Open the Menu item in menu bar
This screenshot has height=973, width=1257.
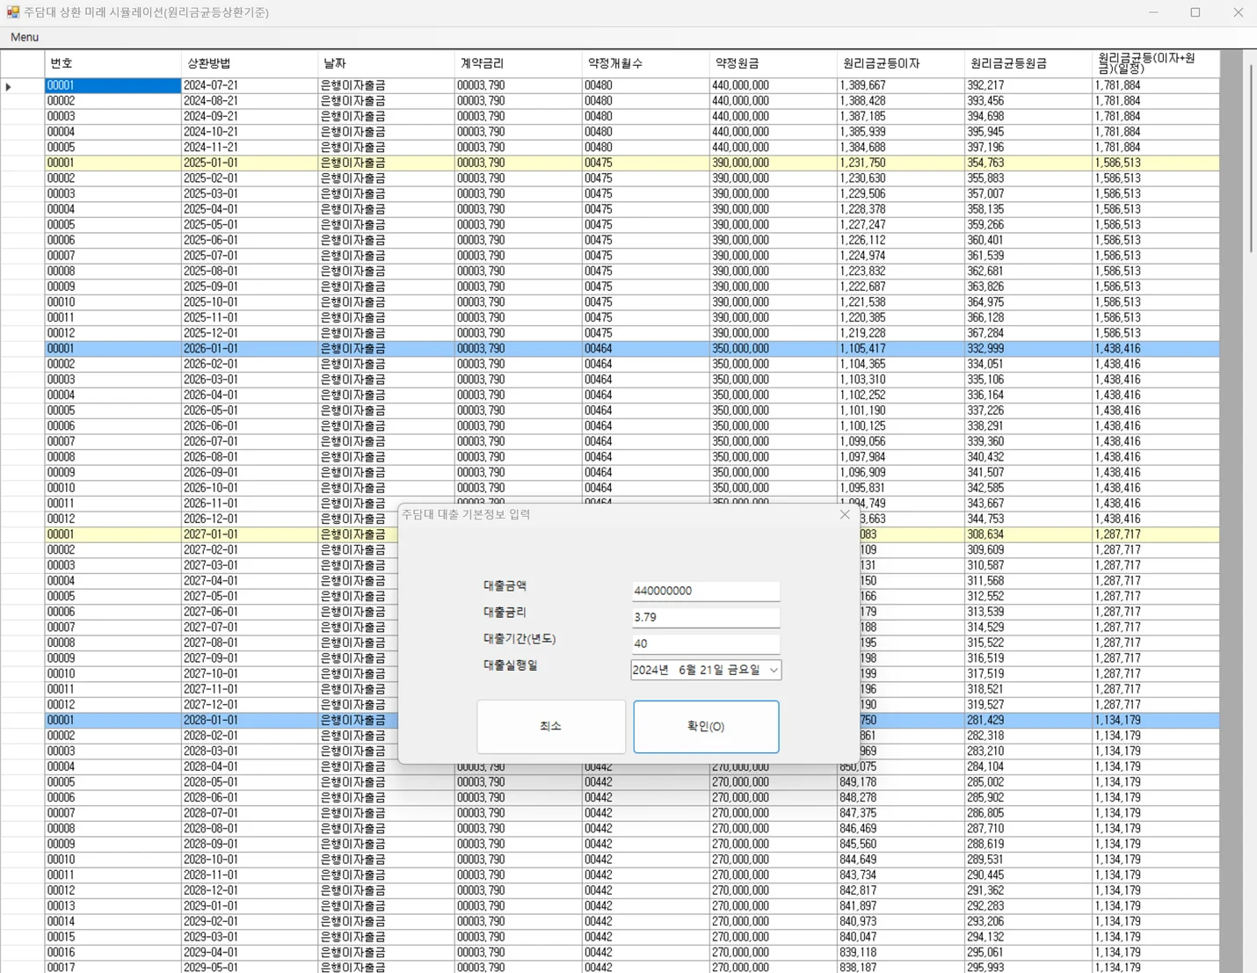pos(25,37)
